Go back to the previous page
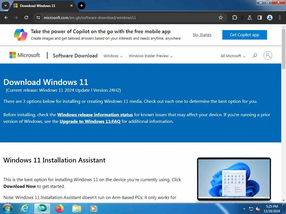 pyautogui.click(x=6, y=18)
